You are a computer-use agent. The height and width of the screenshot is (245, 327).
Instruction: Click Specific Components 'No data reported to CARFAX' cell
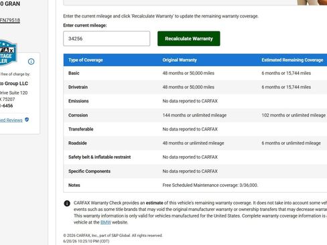(190, 171)
